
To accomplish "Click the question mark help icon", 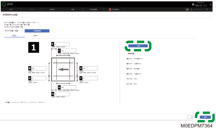I will pyautogui.click(x=207, y=10).
